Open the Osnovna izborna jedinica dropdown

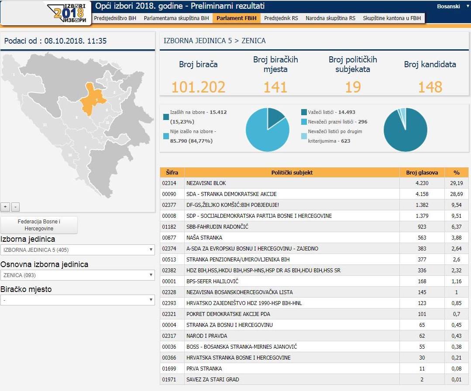click(78, 275)
